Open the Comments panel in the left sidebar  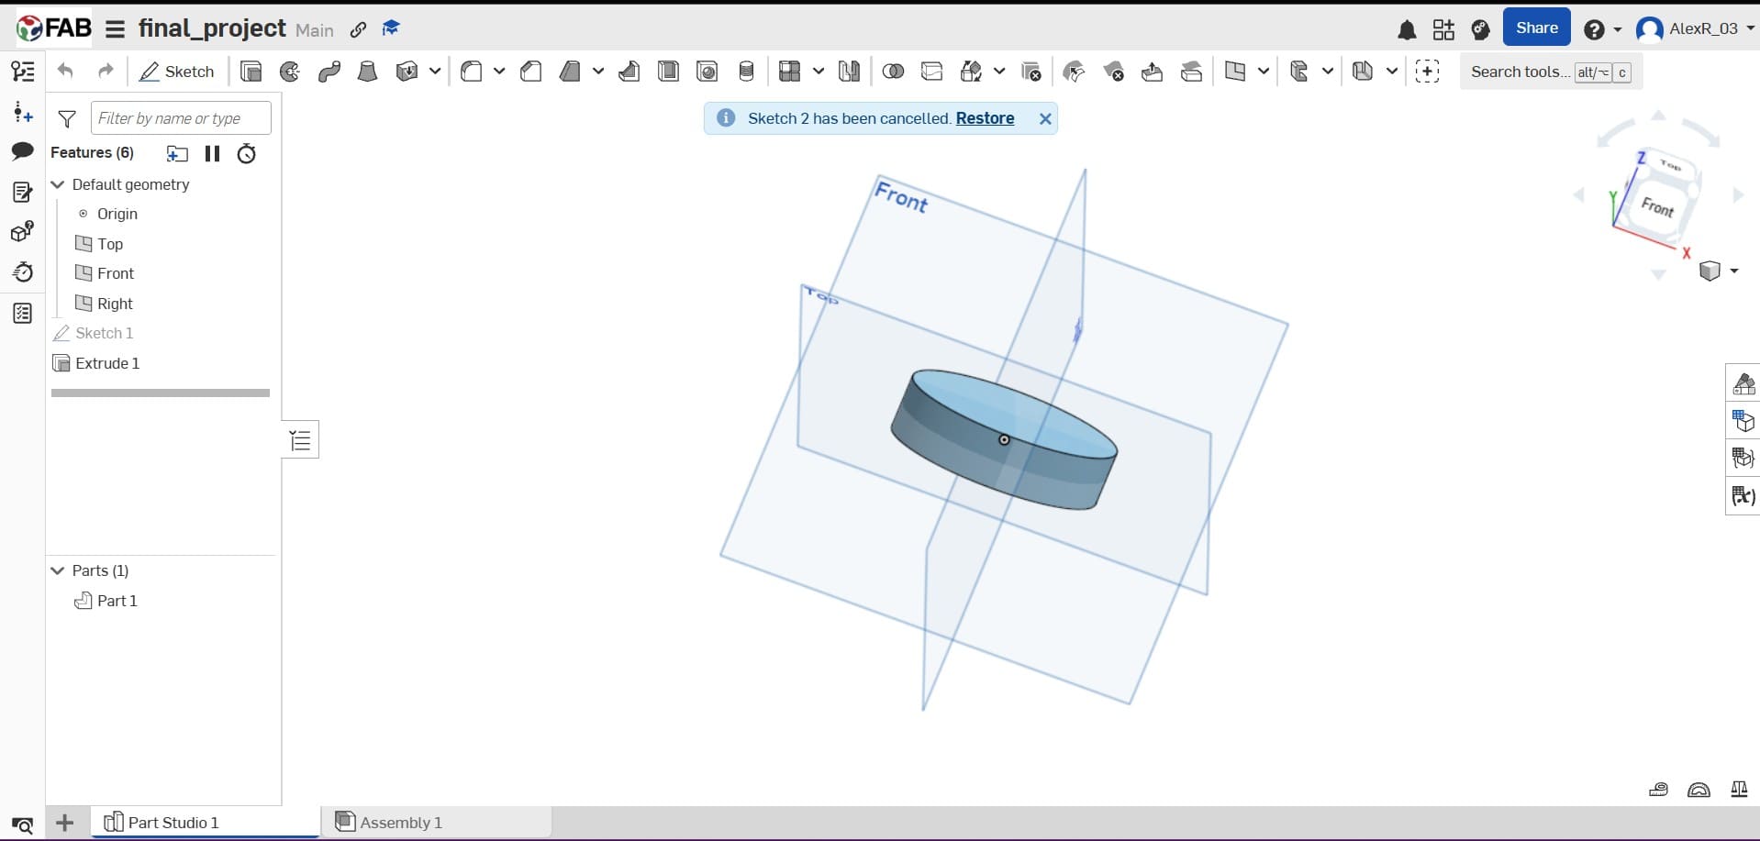(x=22, y=150)
